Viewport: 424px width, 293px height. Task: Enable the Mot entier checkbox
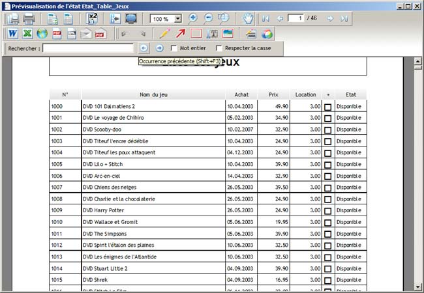174,48
